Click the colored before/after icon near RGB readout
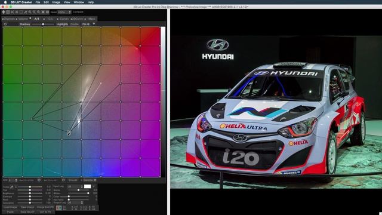The width and height of the screenshot is (382, 215). pyautogui.click(x=58, y=208)
